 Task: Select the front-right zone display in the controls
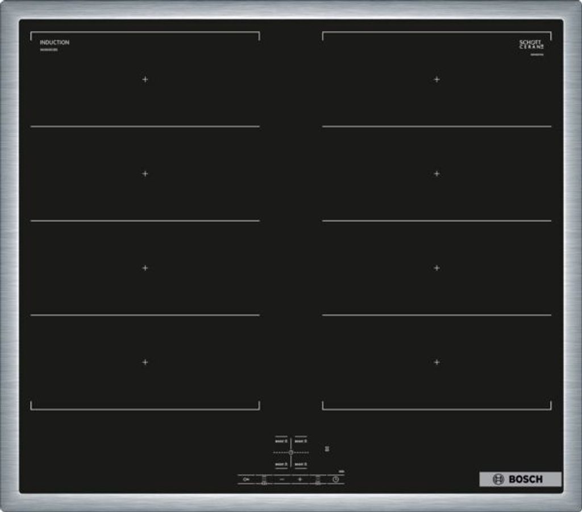pos(301,464)
